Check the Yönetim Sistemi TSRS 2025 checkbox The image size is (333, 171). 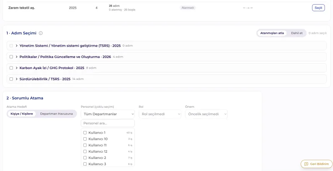11,46
